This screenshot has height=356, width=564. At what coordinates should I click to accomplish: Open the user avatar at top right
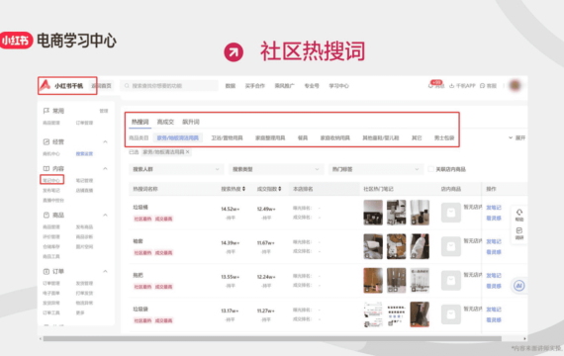[x=516, y=86]
